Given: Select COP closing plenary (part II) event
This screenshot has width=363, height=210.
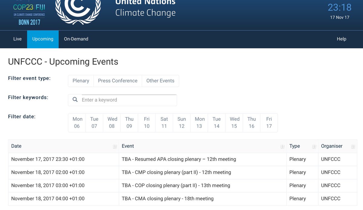Looking at the screenshot, I should pyautogui.click(x=176, y=186).
